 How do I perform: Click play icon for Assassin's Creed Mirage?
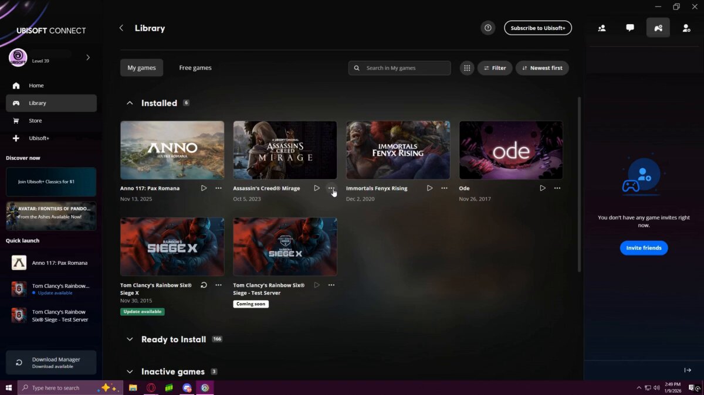click(317, 188)
